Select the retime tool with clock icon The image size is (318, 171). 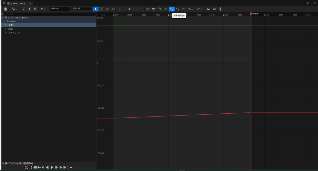click(x=107, y=9)
